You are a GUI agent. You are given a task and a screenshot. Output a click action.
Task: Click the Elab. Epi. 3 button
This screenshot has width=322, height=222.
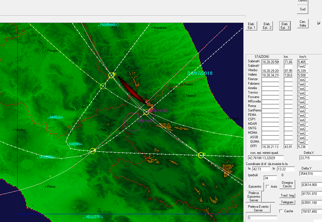(285, 26)
